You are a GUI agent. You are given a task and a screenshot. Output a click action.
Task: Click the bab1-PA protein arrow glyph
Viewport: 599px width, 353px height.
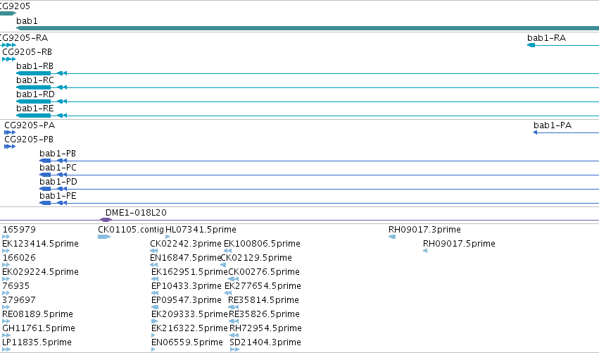[536, 132]
